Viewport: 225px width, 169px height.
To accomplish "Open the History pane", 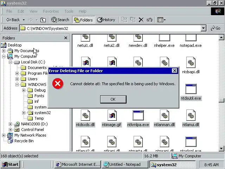I will click(x=106, y=20).
